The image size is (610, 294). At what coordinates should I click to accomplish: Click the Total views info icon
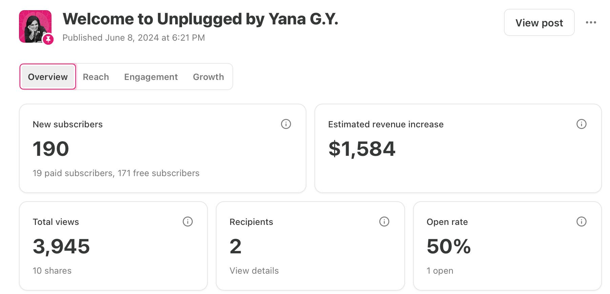pyautogui.click(x=188, y=222)
